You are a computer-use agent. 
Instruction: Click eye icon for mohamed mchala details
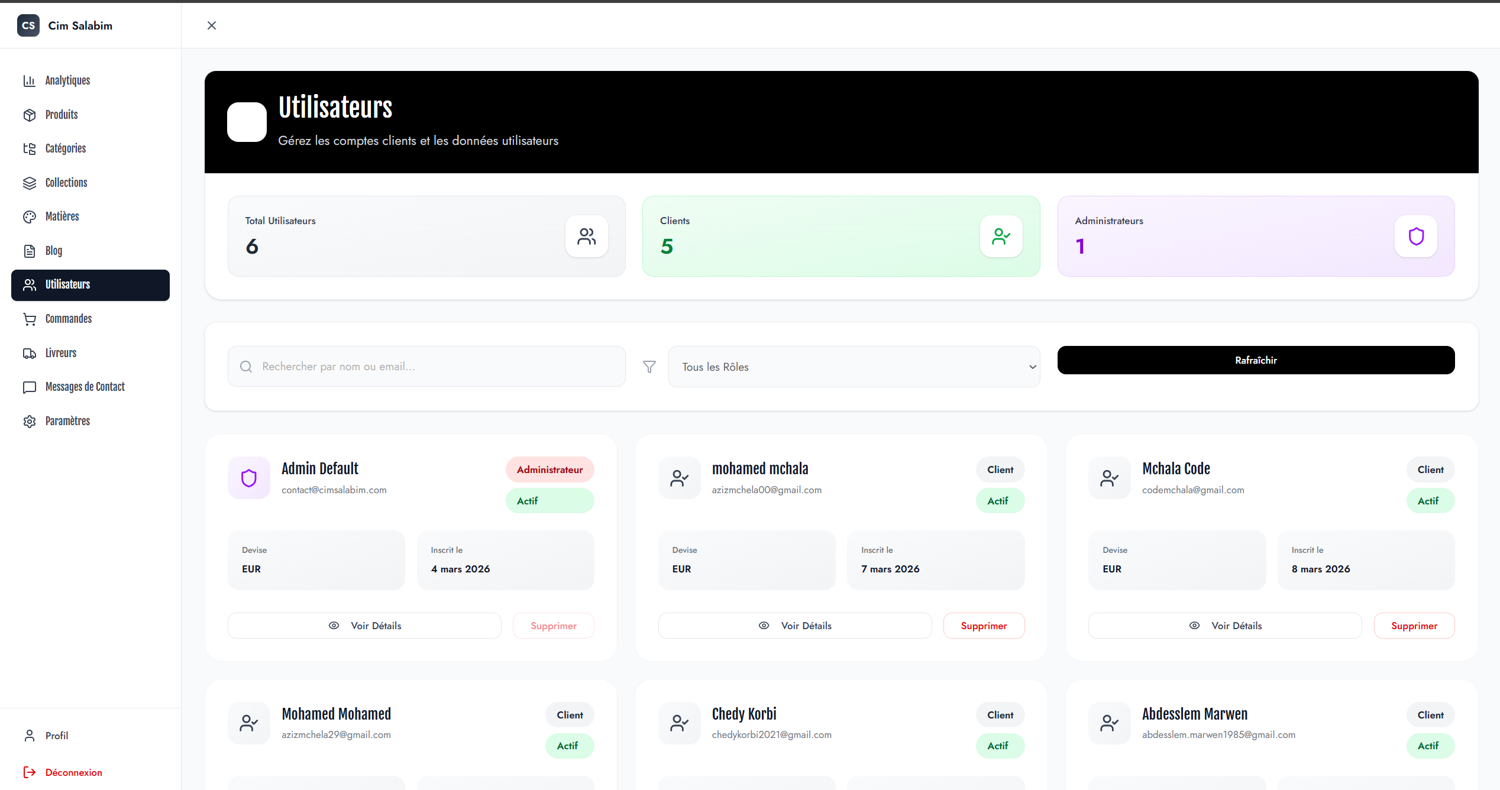[764, 626]
